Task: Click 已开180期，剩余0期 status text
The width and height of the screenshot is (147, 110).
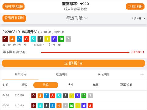Action: point(51,32)
